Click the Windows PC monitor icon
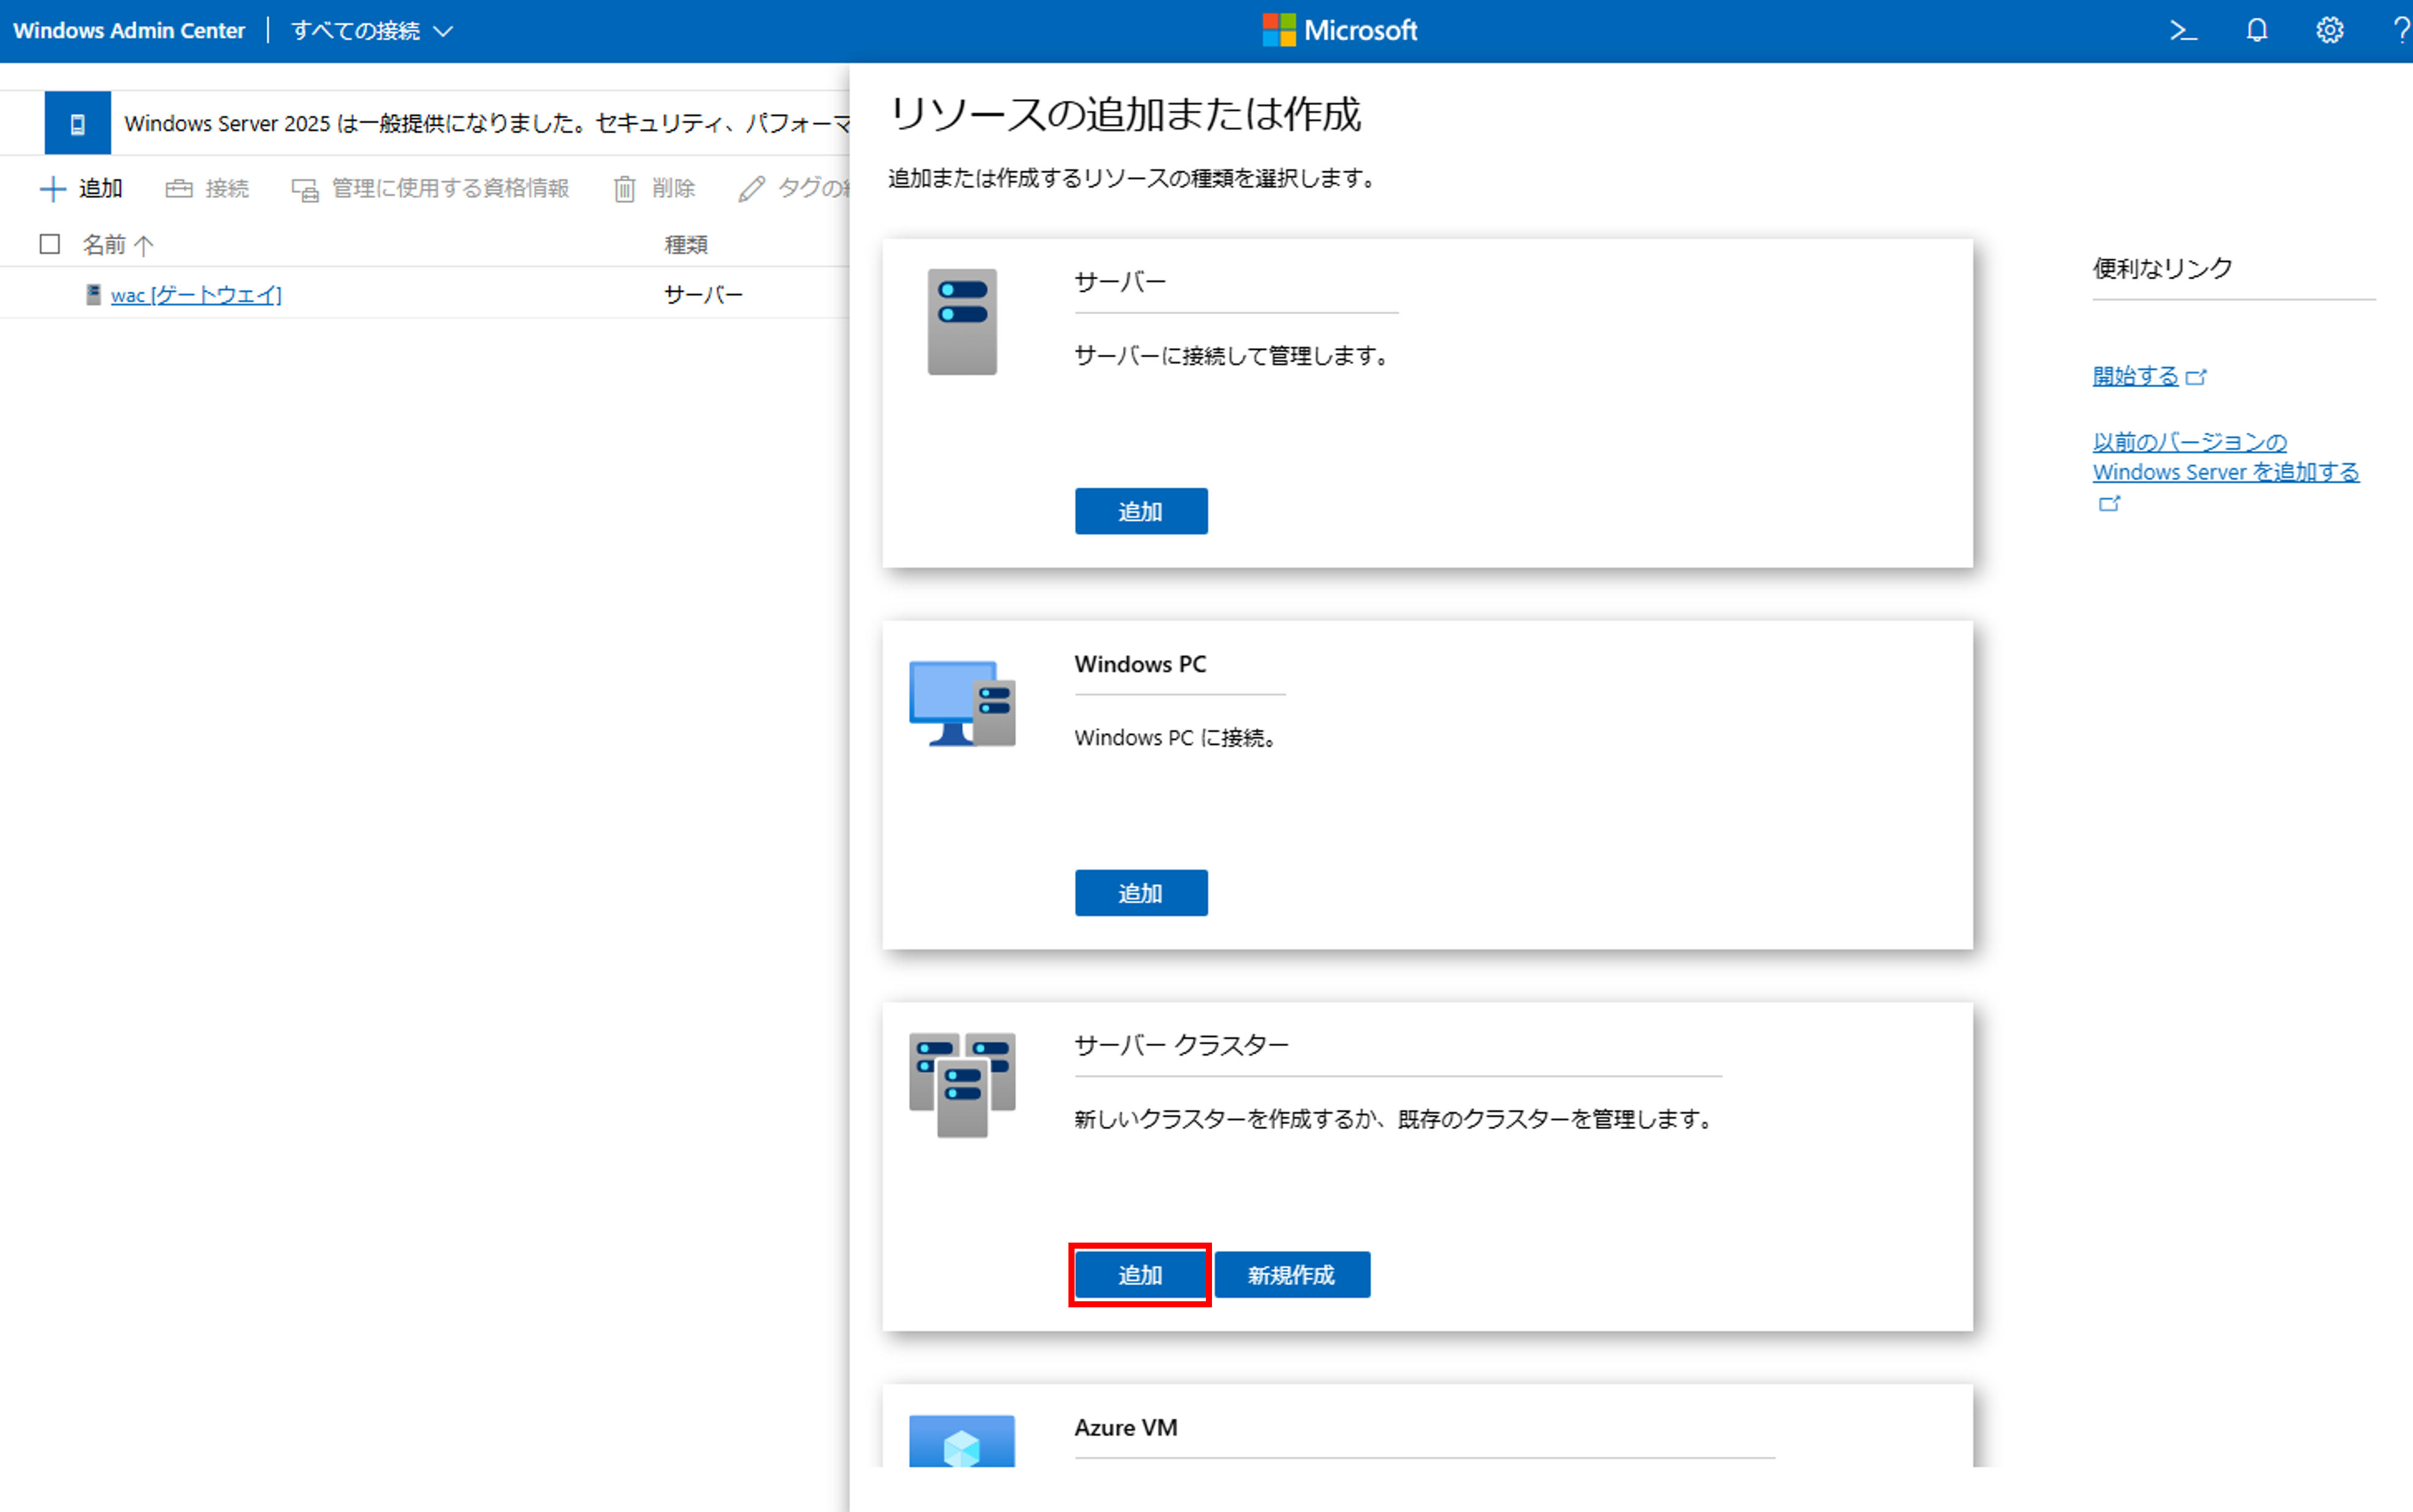The width and height of the screenshot is (2413, 1512). point(961,704)
